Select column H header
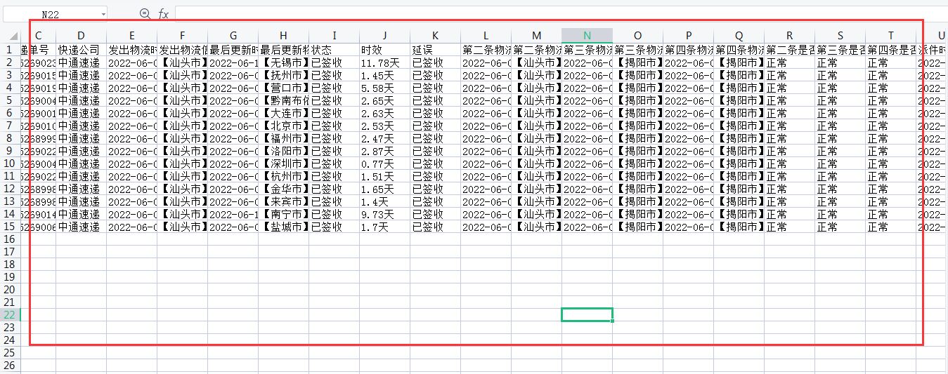 tap(284, 36)
